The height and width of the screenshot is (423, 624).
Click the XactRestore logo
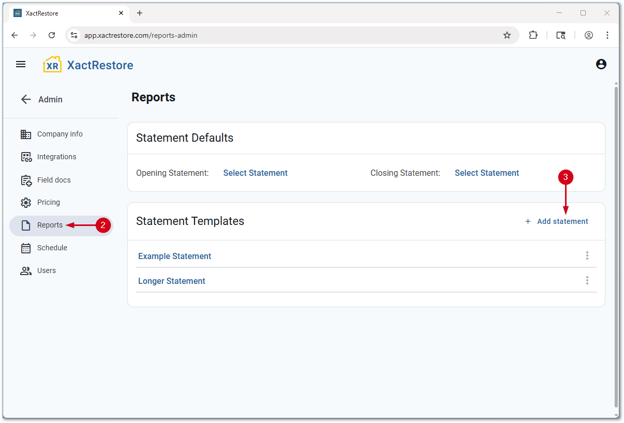point(88,65)
